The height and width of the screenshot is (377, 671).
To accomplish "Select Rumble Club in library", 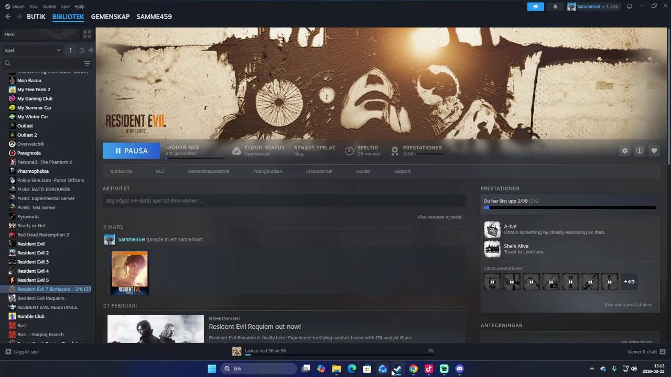I will click(x=31, y=316).
